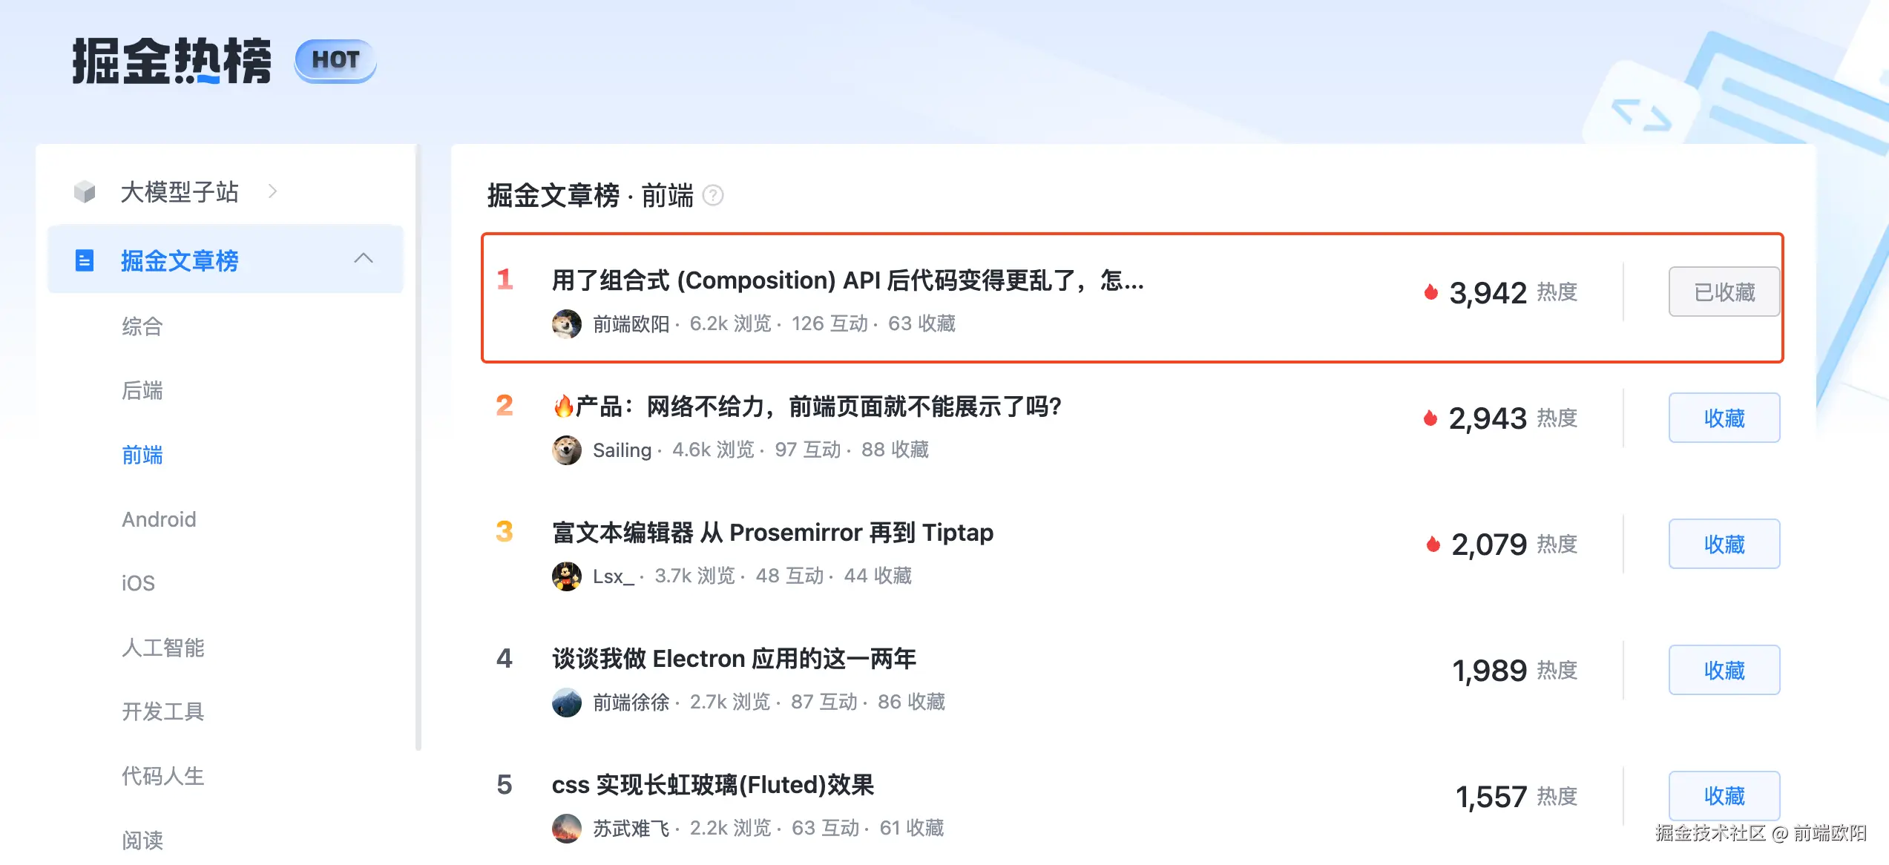This screenshot has height=865, width=1889.
Task: Select the Android category in sidebar
Action: click(159, 519)
